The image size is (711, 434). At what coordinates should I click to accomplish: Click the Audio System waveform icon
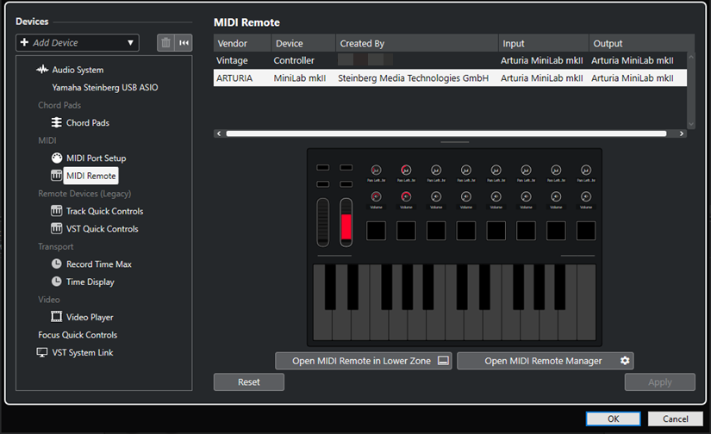42,70
